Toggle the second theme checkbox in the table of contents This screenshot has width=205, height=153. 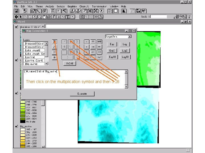click(x=17, y=60)
